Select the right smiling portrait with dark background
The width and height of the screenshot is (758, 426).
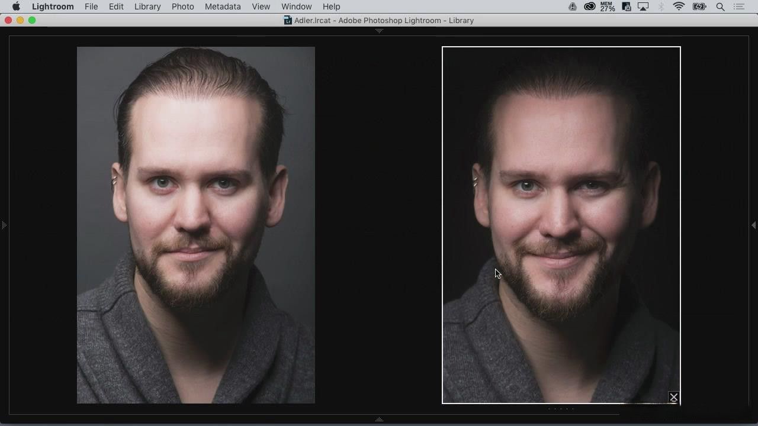click(x=561, y=225)
